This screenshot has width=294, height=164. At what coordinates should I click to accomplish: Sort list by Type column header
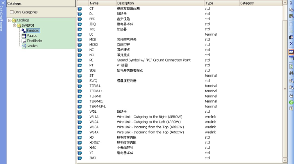pyautogui.click(x=221, y=3)
